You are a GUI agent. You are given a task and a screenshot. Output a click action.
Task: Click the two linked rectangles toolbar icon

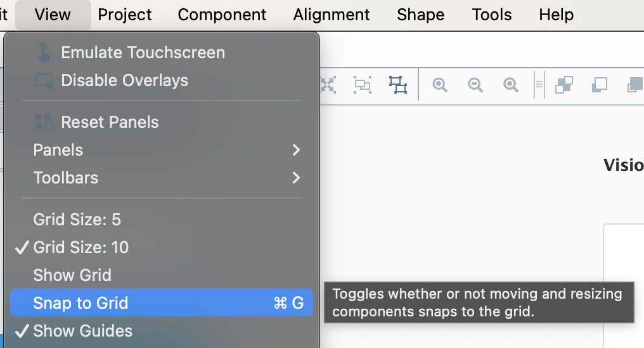[398, 85]
